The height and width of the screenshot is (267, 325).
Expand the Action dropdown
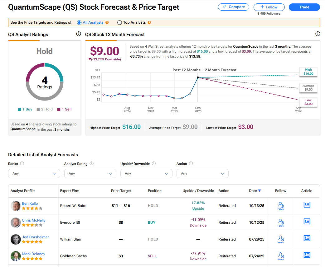pyautogui.click(x=202, y=174)
